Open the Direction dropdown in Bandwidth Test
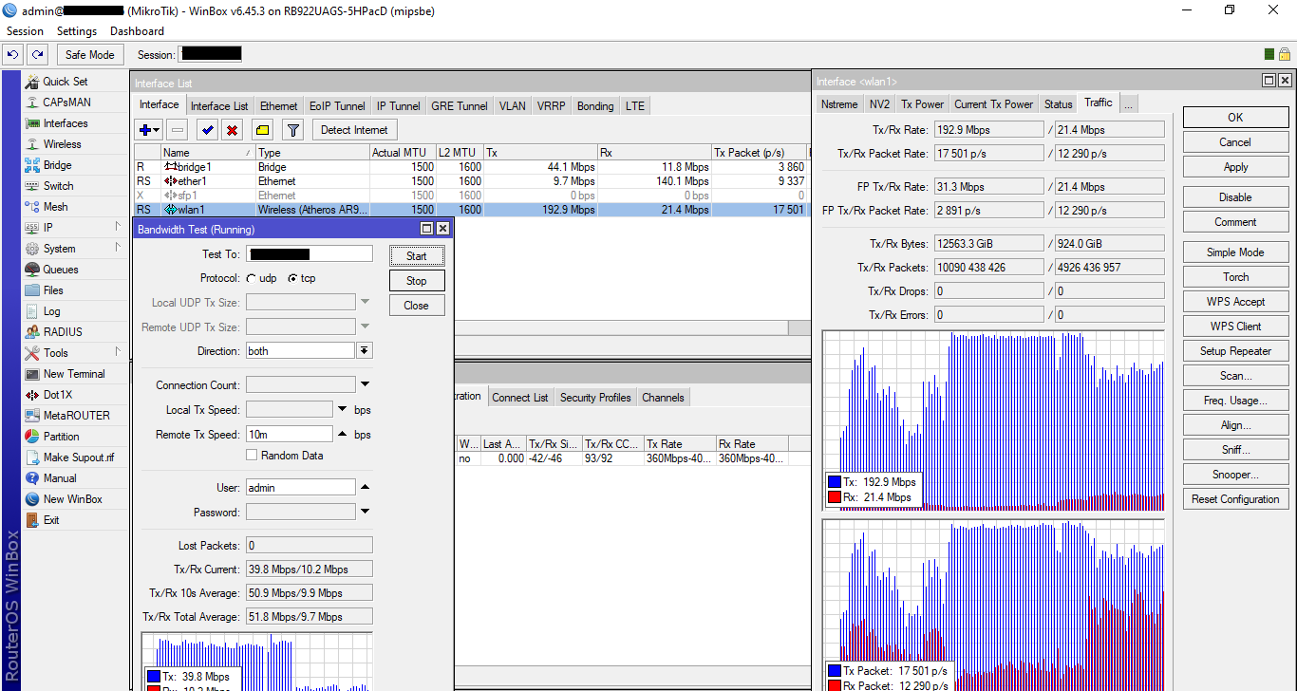The height and width of the screenshot is (691, 1297). coord(364,351)
